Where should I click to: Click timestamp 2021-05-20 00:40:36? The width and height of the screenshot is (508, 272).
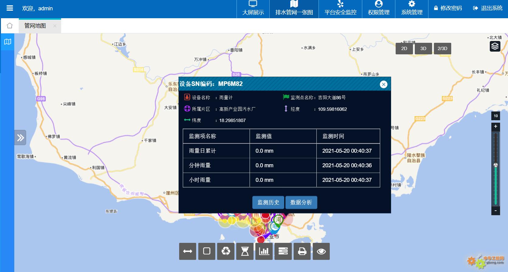[347, 165]
